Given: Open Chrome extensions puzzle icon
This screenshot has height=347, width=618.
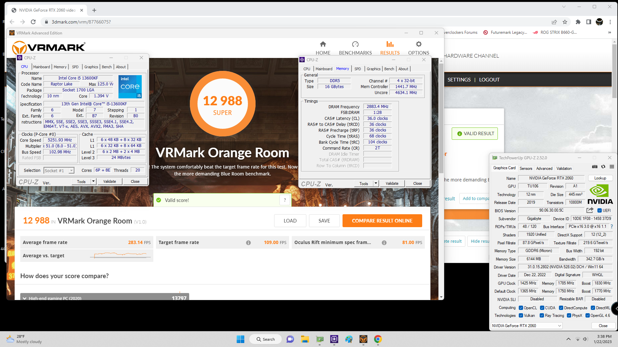Looking at the screenshot, I should [578, 22].
